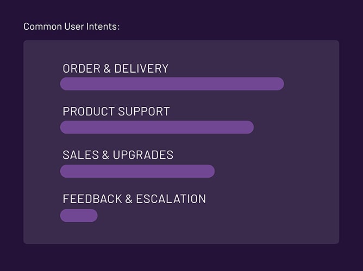
Task: Click the right end of the Order & Delivery bar
Action: tap(278, 84)
